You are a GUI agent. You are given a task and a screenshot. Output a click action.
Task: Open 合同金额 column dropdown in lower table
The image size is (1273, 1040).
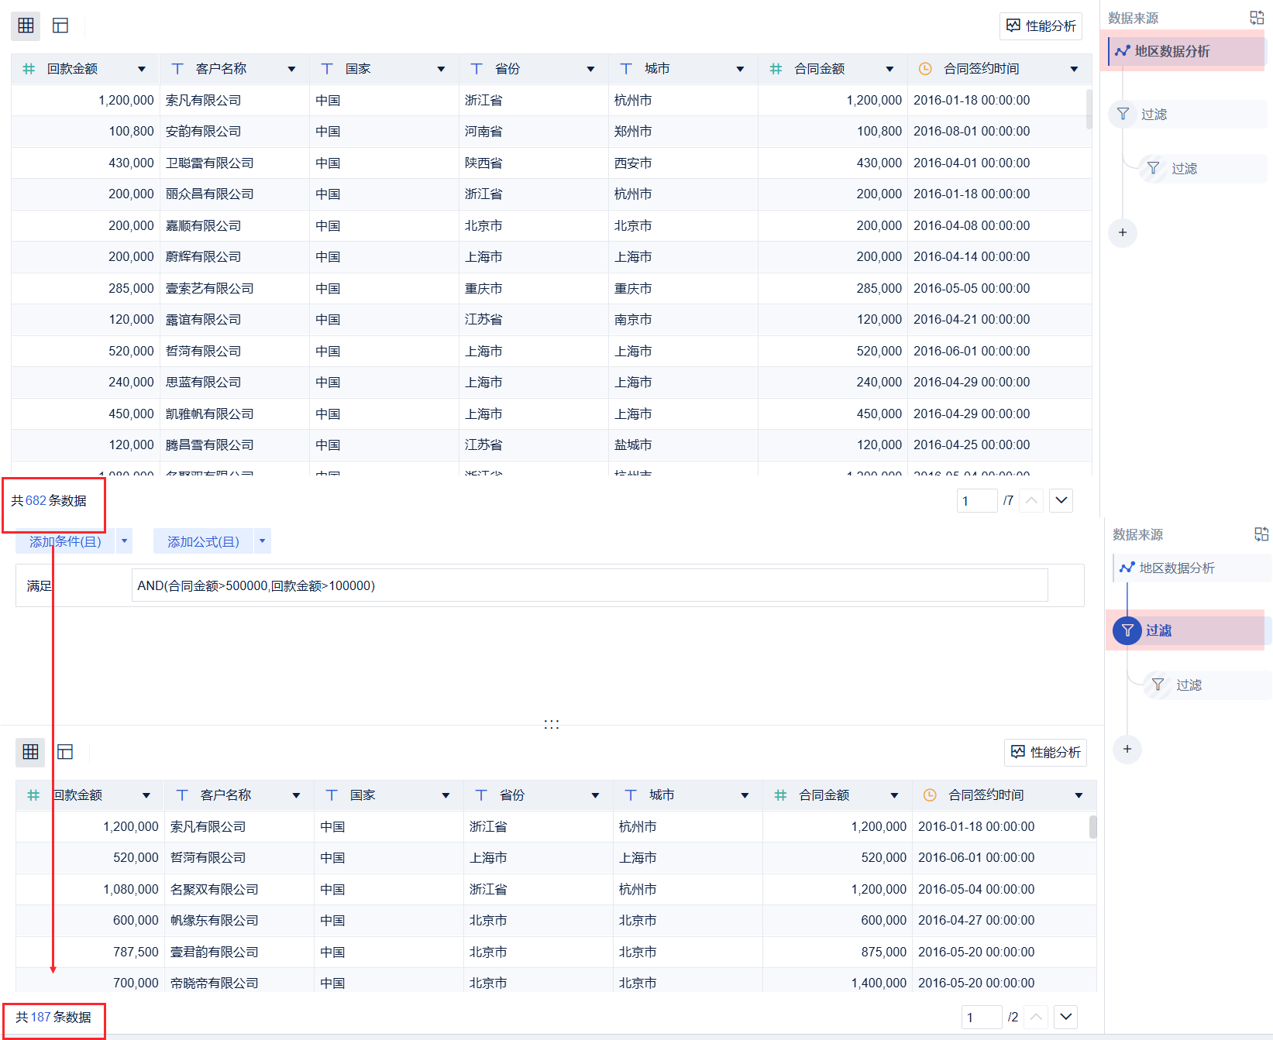(894, 795)
